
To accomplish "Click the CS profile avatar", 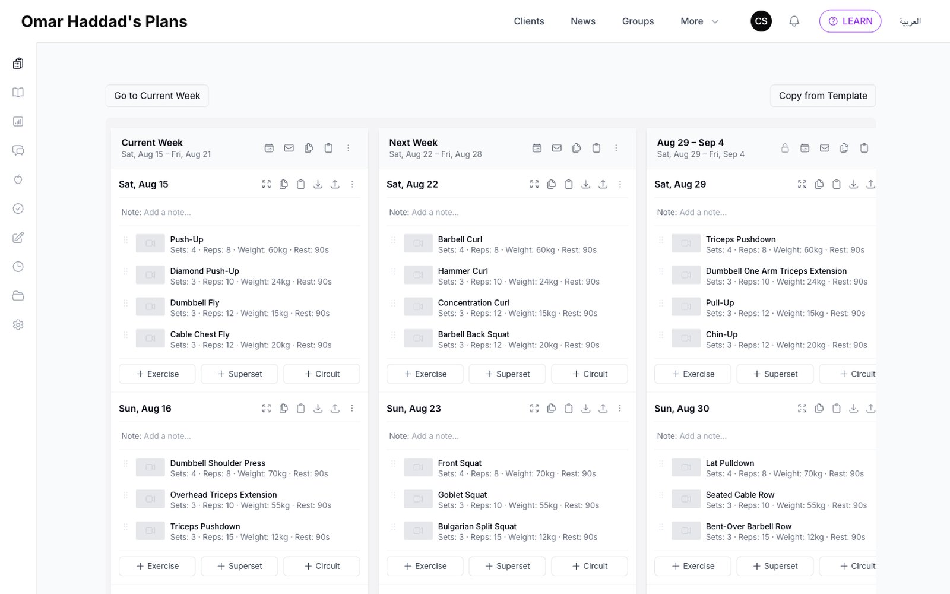I will click(761, 21).
